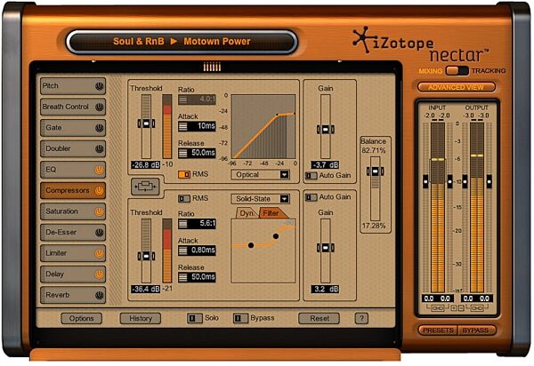The width and height of the screenshot is (534, 366).
Task: Click the iZotope logo
Action: (393, 42)
